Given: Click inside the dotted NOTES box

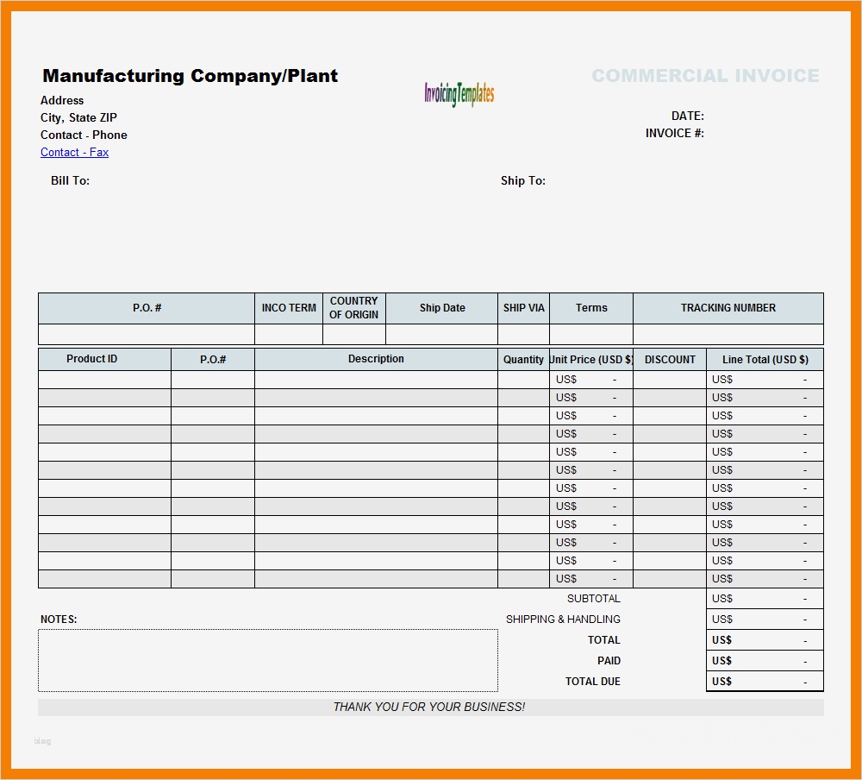Looking at the screenshot, I should (x=268, y=661).
